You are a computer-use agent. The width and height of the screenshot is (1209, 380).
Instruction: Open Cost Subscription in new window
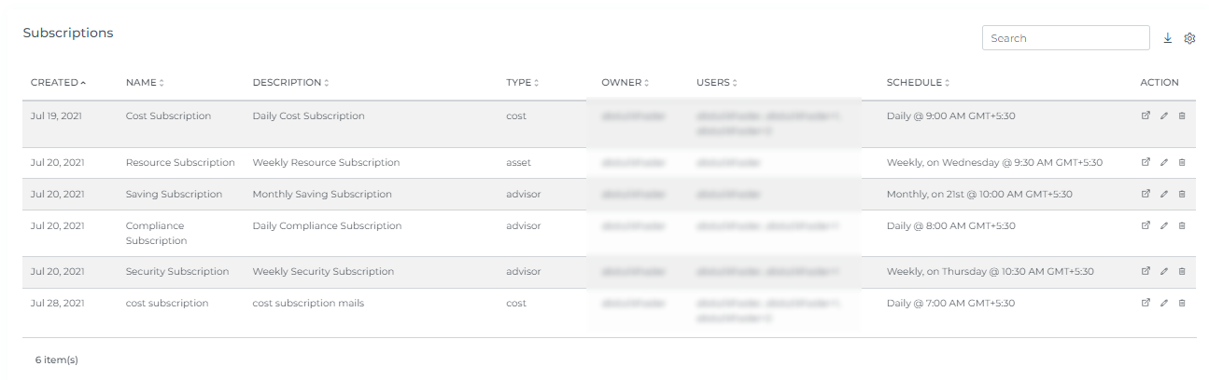[x=1146, y=115]
